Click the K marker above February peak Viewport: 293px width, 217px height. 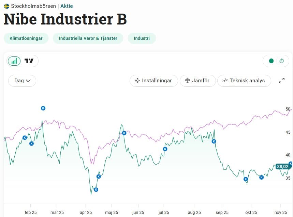[43, 108]
